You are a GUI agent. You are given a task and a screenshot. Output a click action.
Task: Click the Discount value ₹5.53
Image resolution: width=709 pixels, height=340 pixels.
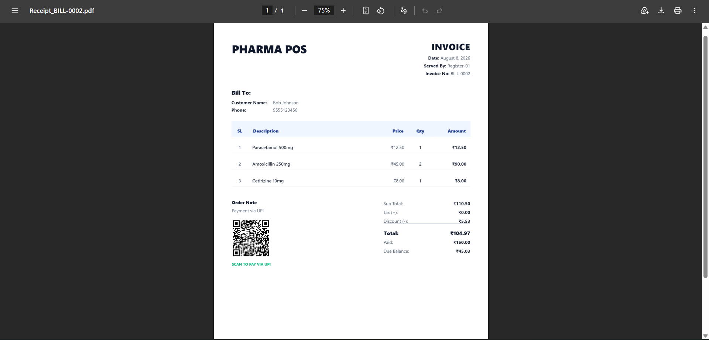464,222
